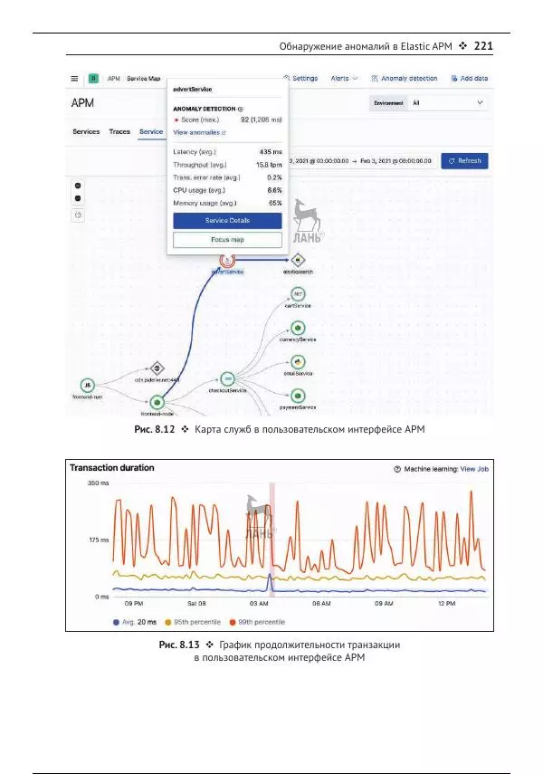543x774 pixels.
Task: Click the Service Details button
Action: [227, 220]
